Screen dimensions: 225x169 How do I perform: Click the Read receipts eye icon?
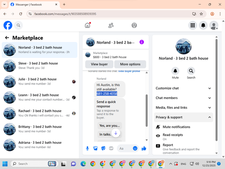158,136
